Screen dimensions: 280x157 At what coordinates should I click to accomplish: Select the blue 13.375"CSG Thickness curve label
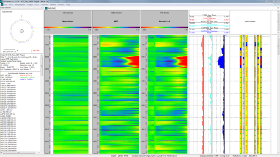tap(209, 31)
